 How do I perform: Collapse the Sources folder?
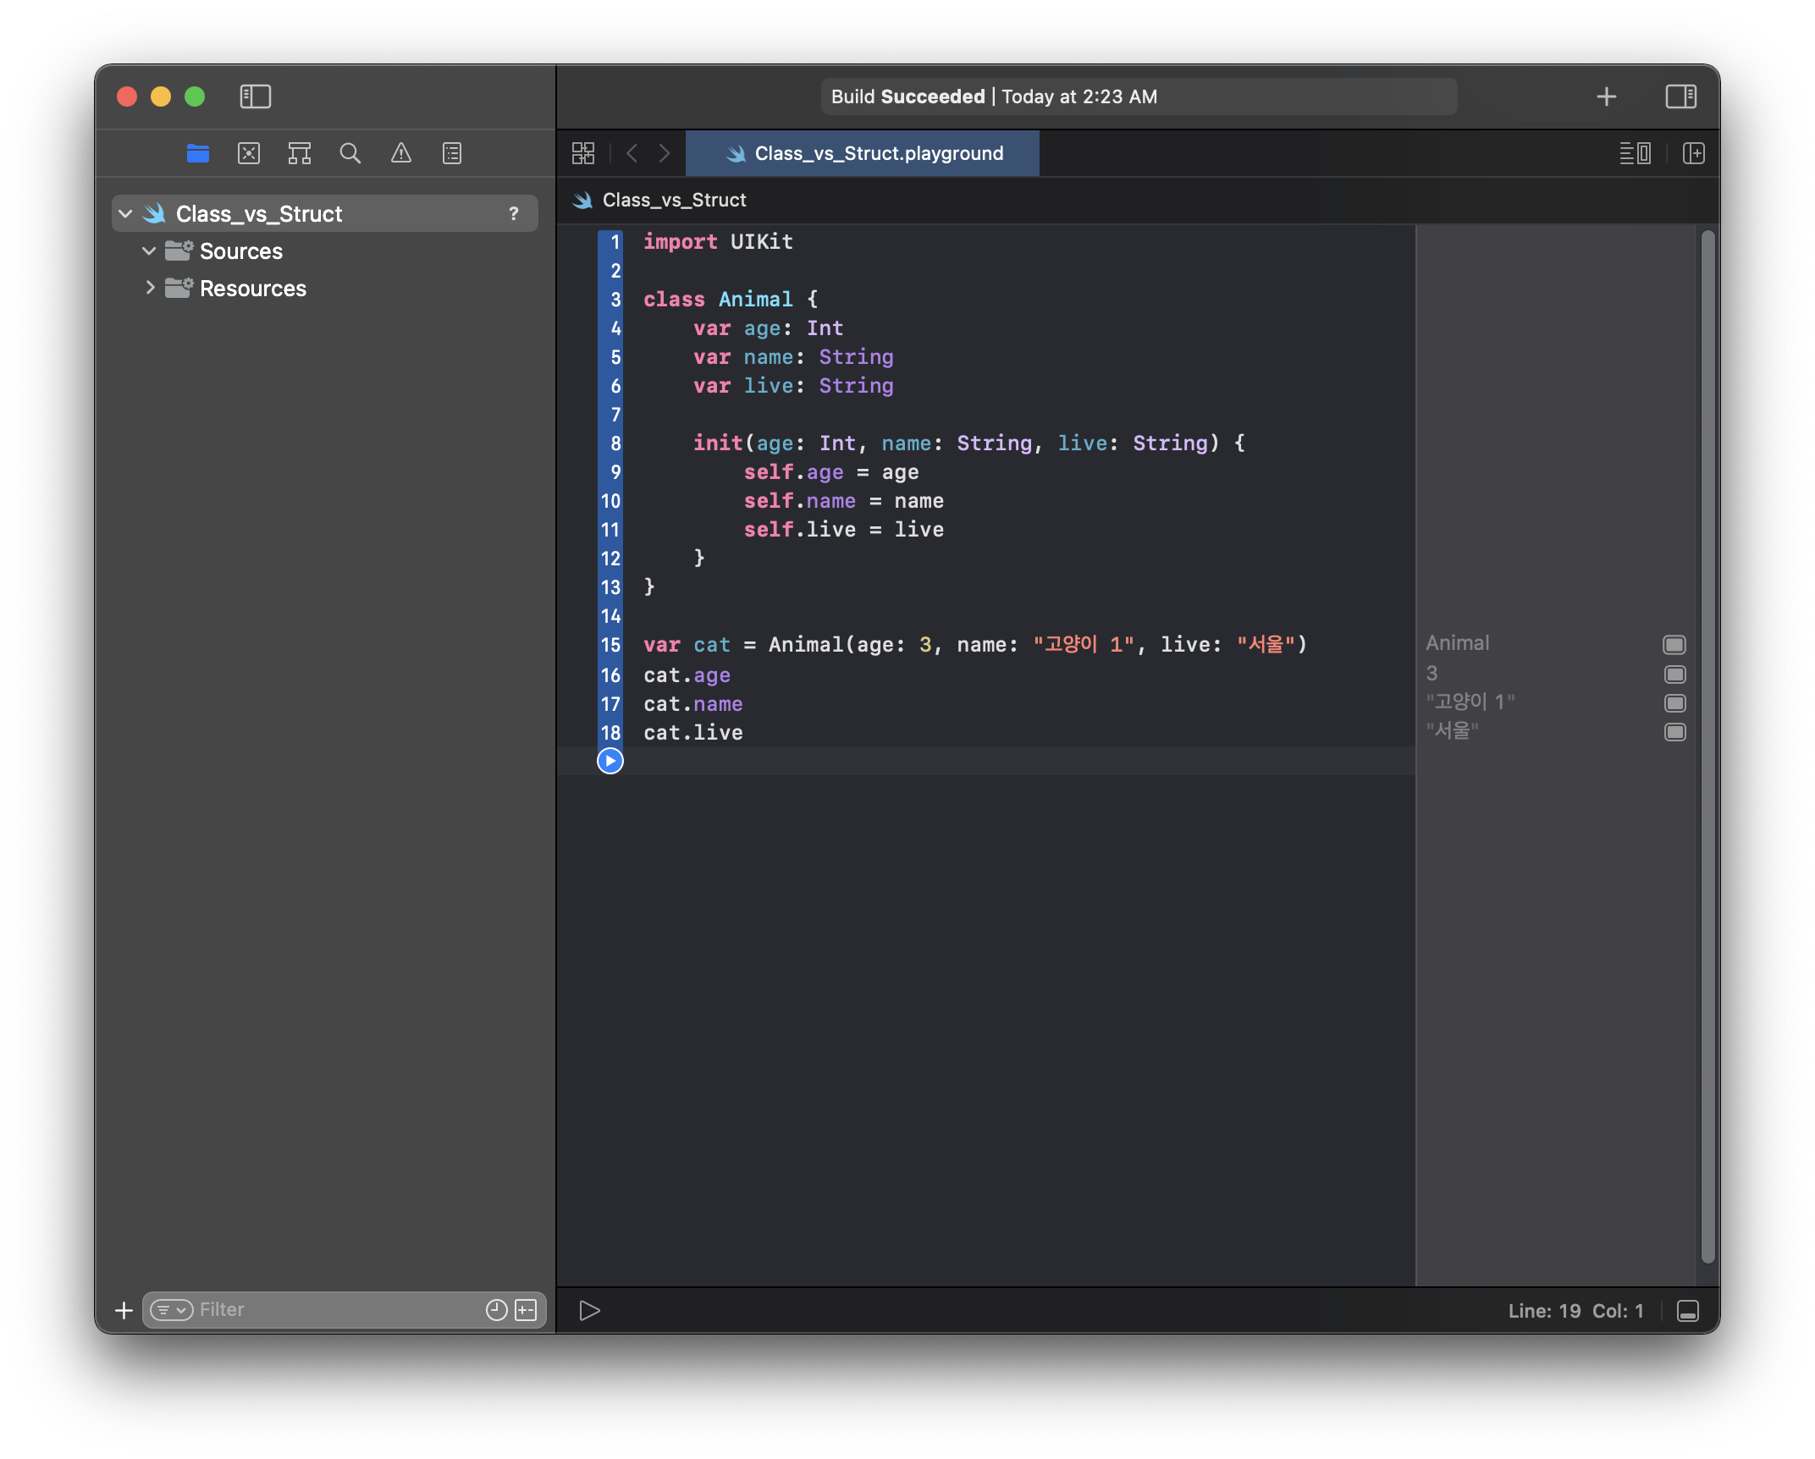point(150,251)
